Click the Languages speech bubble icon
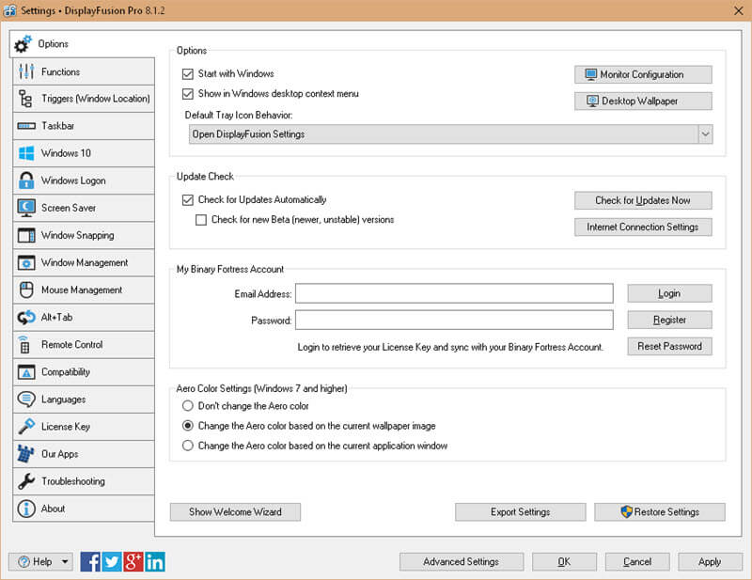 tap(26, 400)
